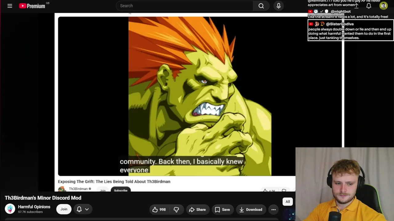Expand the subscription notification options chevron

click(x=87, y=209)
